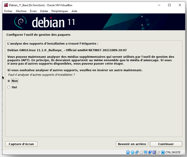Click the Continuer button
This screenshot has height=157, width=187.
pyautogui.click(x=166, y=144)
